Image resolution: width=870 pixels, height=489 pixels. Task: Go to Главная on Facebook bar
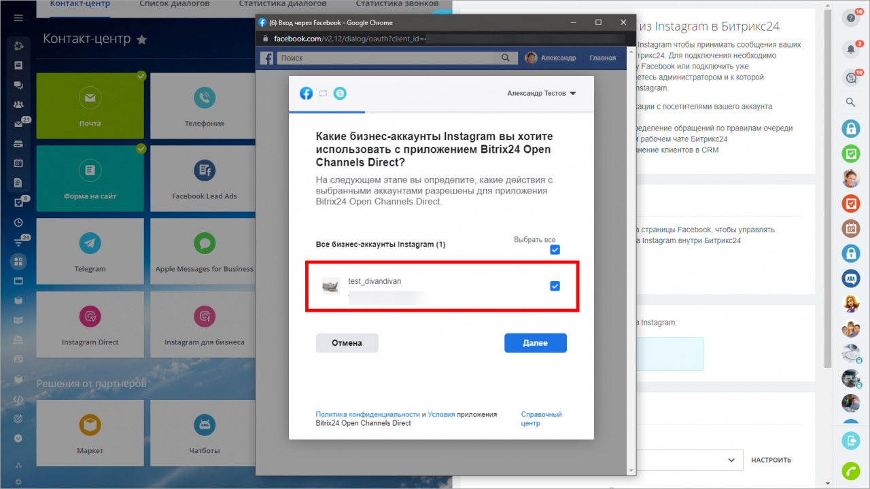[602, 58]
